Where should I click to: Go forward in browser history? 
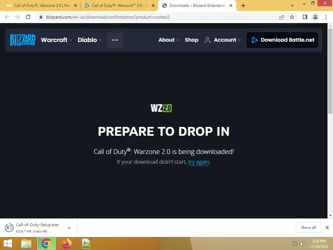18,17
